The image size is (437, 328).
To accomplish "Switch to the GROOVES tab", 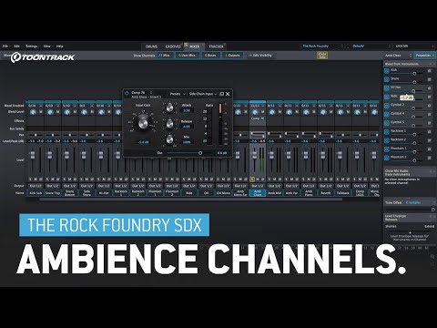I will tap(173, 46).
